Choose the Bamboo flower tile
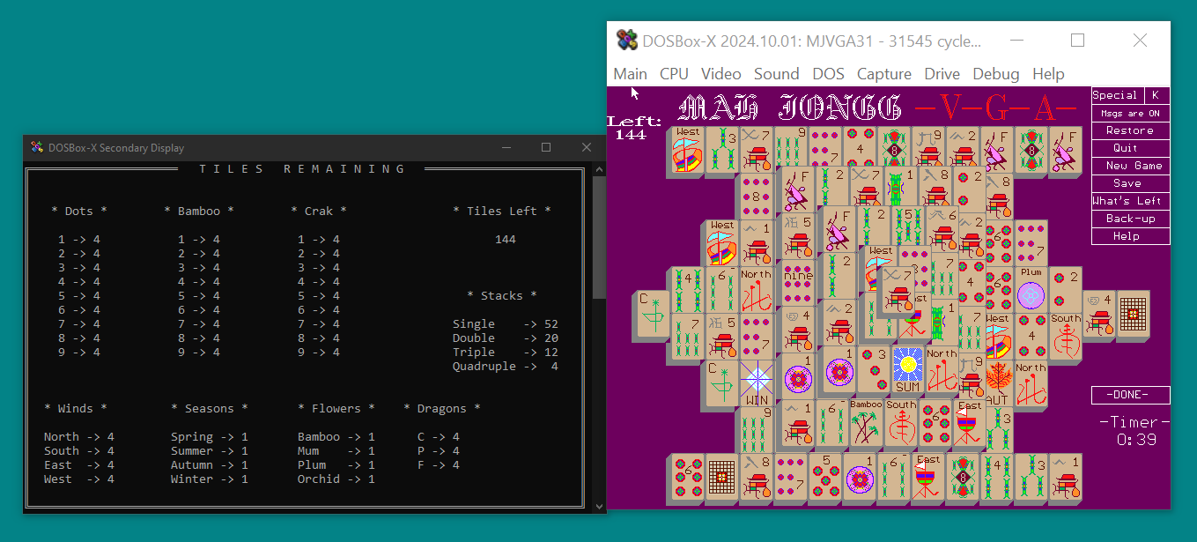This screenshot has width=1197, height=542. 866,423
